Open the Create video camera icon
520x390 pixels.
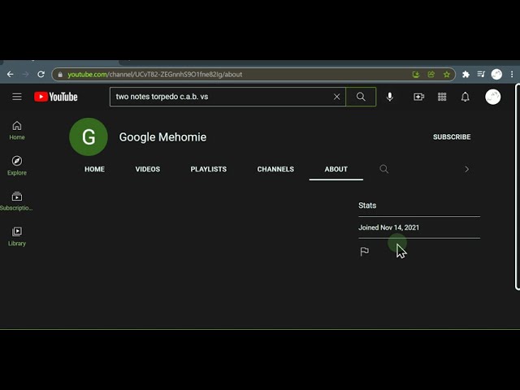click(x=418, y=97)
